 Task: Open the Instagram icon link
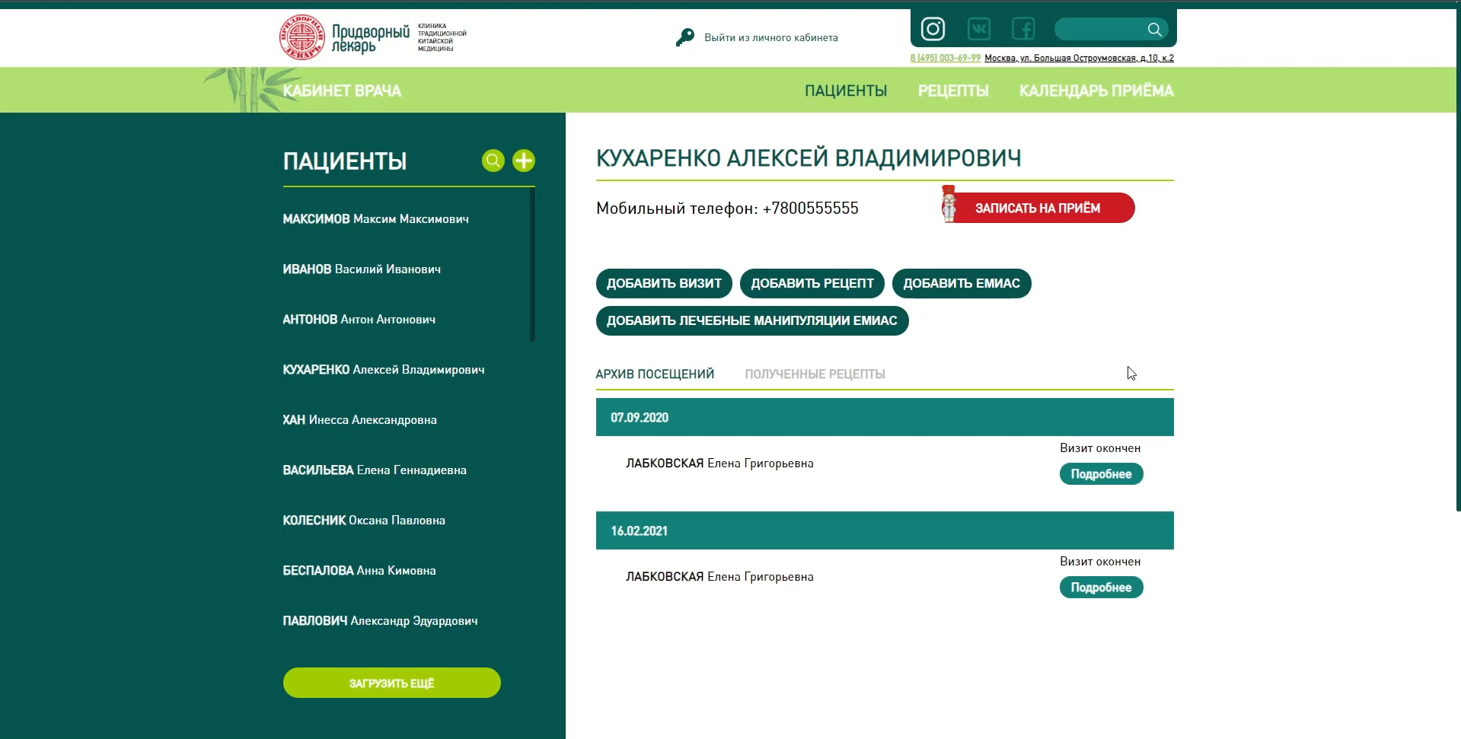coord(933,29)
